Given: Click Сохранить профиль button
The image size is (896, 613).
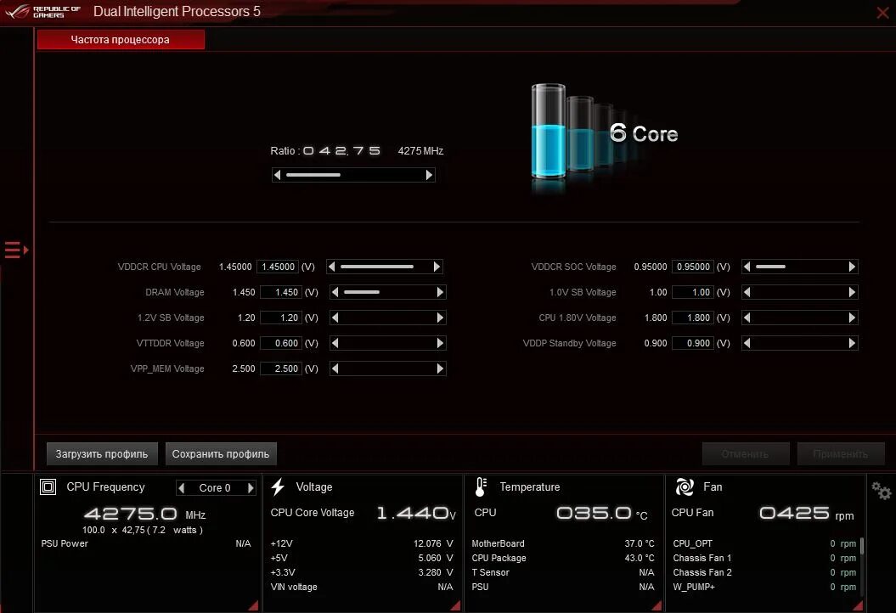Looking at the screenshot, I should point(220,453).
